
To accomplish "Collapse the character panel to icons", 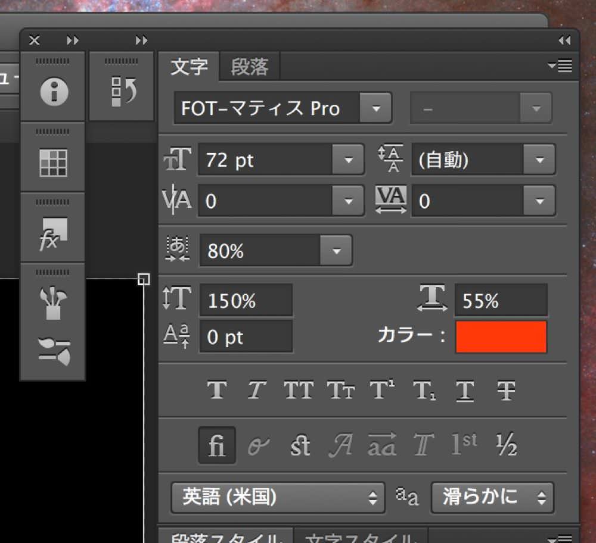I will [x=564, y=40].
